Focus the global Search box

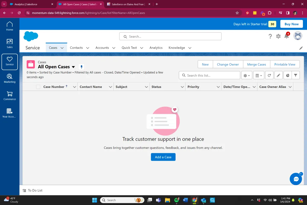tap(170, 36)
